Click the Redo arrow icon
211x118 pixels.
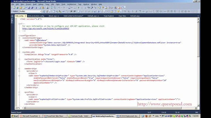point(64,8)
